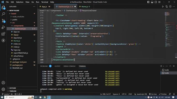Viewport: 177px width, 99px height.
Task: Click the Ln 188, Col 27 status item
Action: [105, 94]
